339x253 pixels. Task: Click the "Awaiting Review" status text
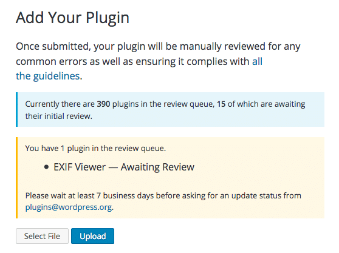click(x=157, y=167)
